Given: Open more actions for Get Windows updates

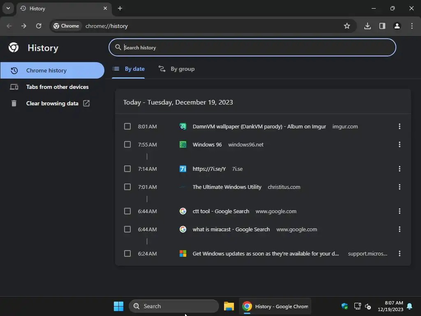Looking at the screenshot, I should point(400,253).
